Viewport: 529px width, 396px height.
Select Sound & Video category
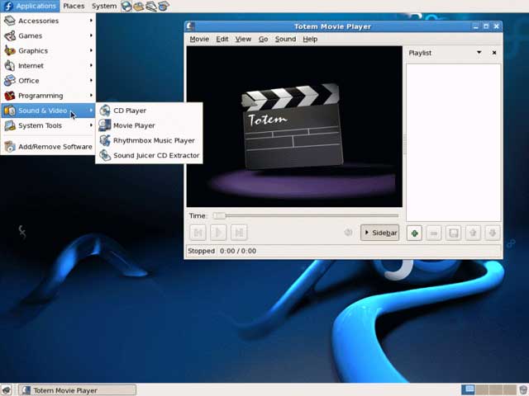(x=48, y=111)
